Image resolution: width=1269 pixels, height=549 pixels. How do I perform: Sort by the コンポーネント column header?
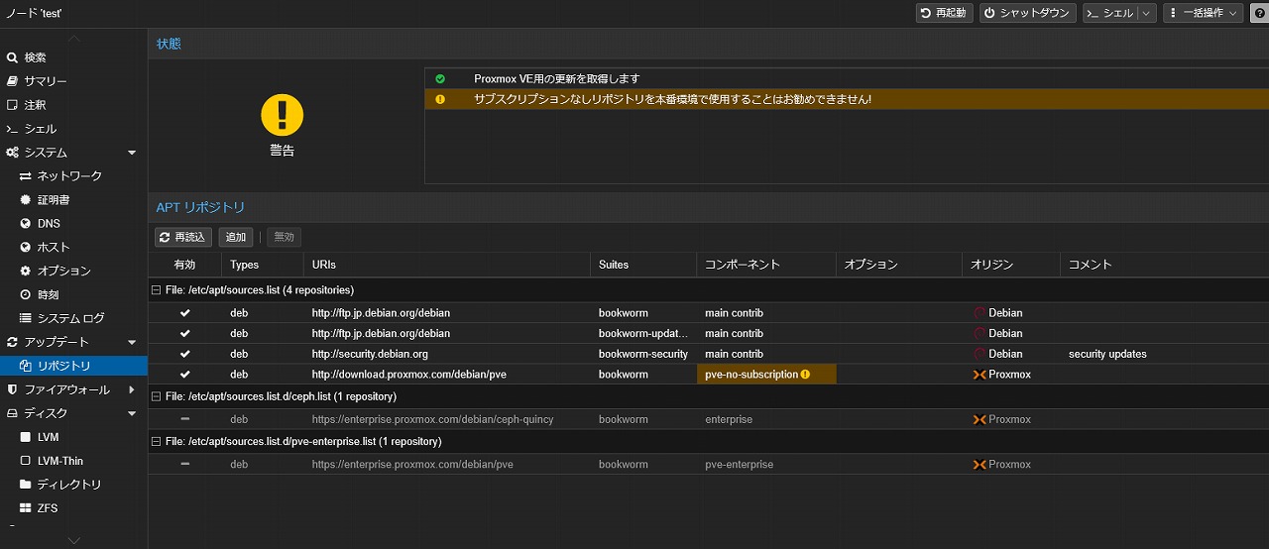(766, 265)
